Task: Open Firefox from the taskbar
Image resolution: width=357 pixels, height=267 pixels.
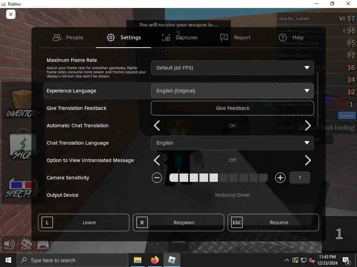Action: 154,260
